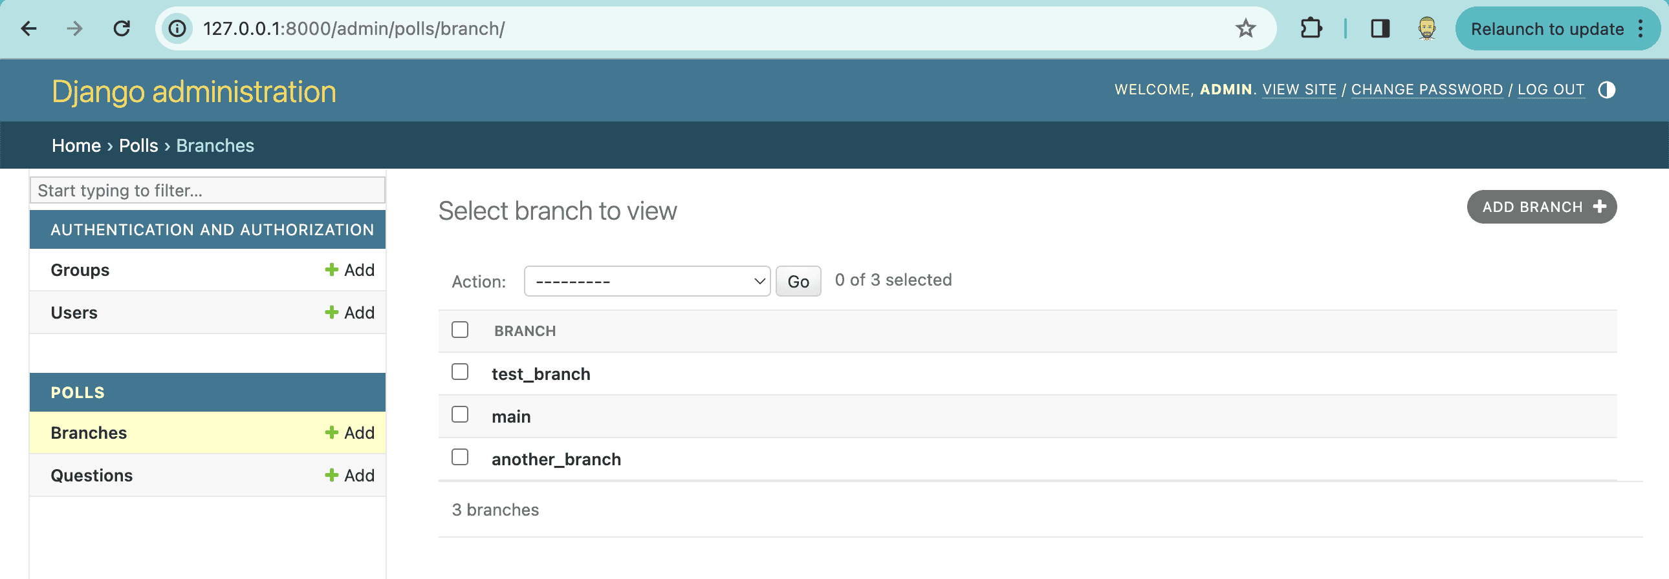This screenshot has width=1669, height=579.
Task: Open the View Site link
Action: (1299, 90)
